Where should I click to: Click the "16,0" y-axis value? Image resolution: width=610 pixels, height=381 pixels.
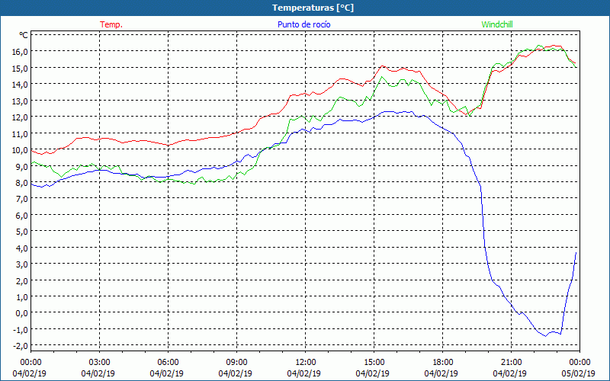point(21,52)
